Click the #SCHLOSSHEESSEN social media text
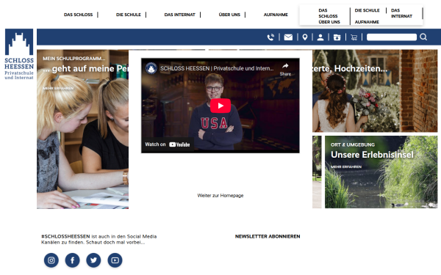The height and width of the screenshot is (275, 441). click(99, 239)
